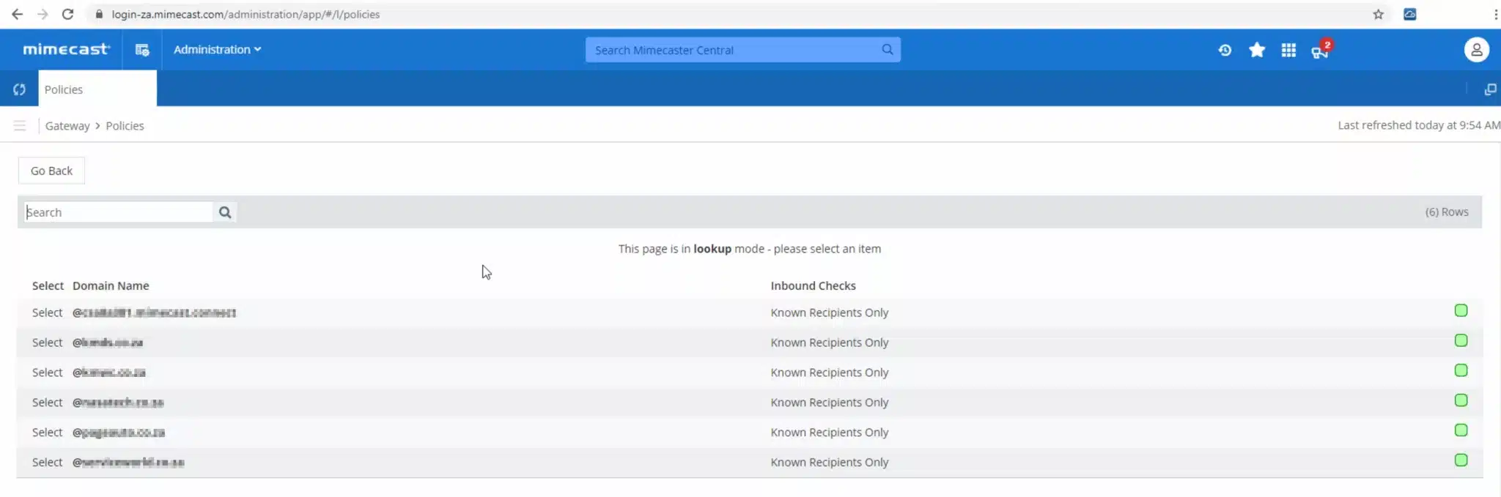Click the search magnifier in Mimecaster Central
This screenshot has height=497, width=1501.
click(x=888, y=50)
